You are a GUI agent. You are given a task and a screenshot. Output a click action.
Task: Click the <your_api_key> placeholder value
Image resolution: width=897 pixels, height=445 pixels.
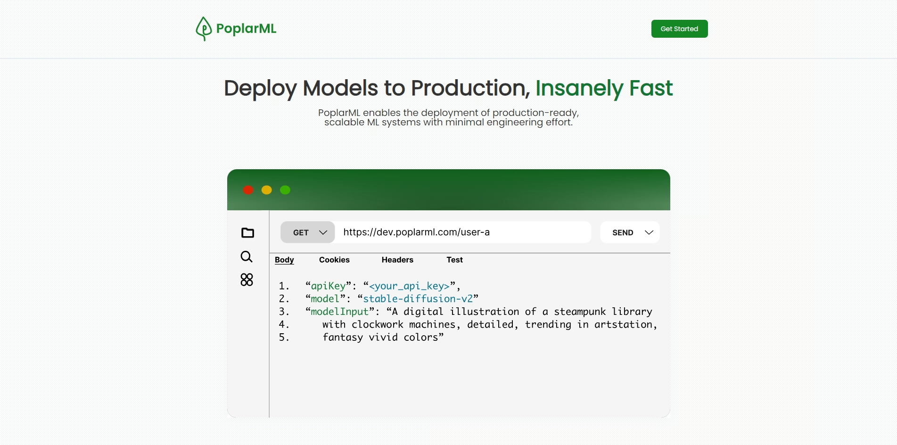click(x=409, y=286)
